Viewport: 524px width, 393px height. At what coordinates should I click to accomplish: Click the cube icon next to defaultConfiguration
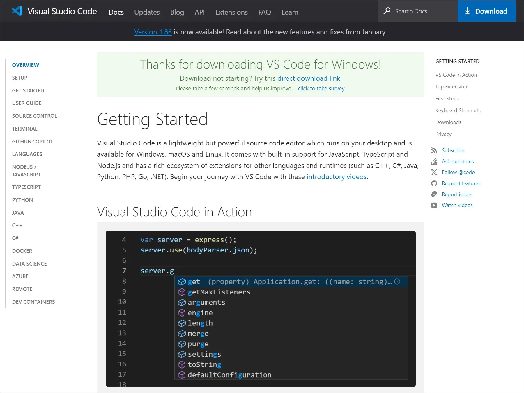pos(182,375)
